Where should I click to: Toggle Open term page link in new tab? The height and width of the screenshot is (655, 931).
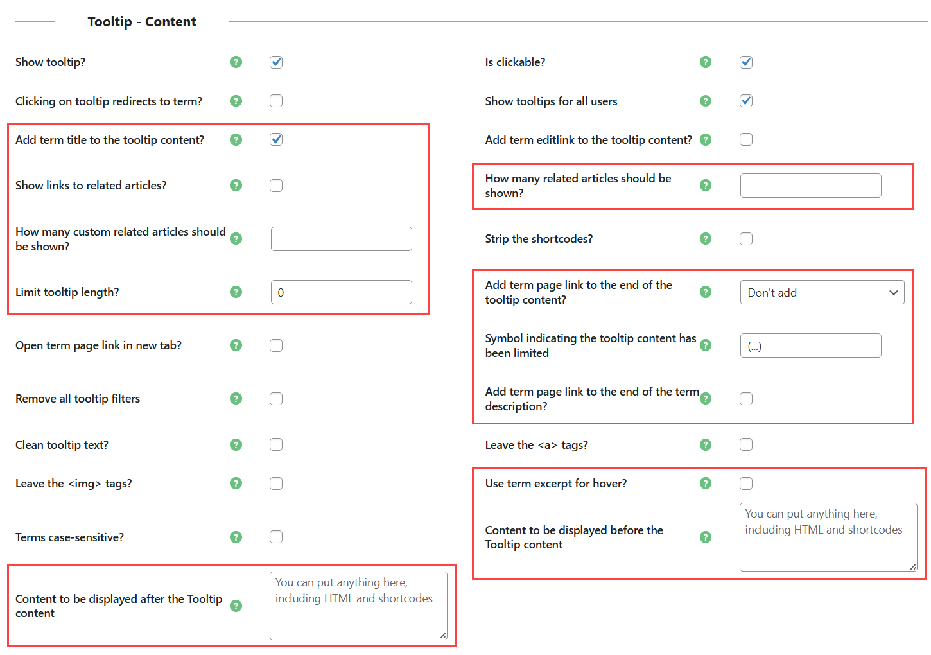[276, 345]
